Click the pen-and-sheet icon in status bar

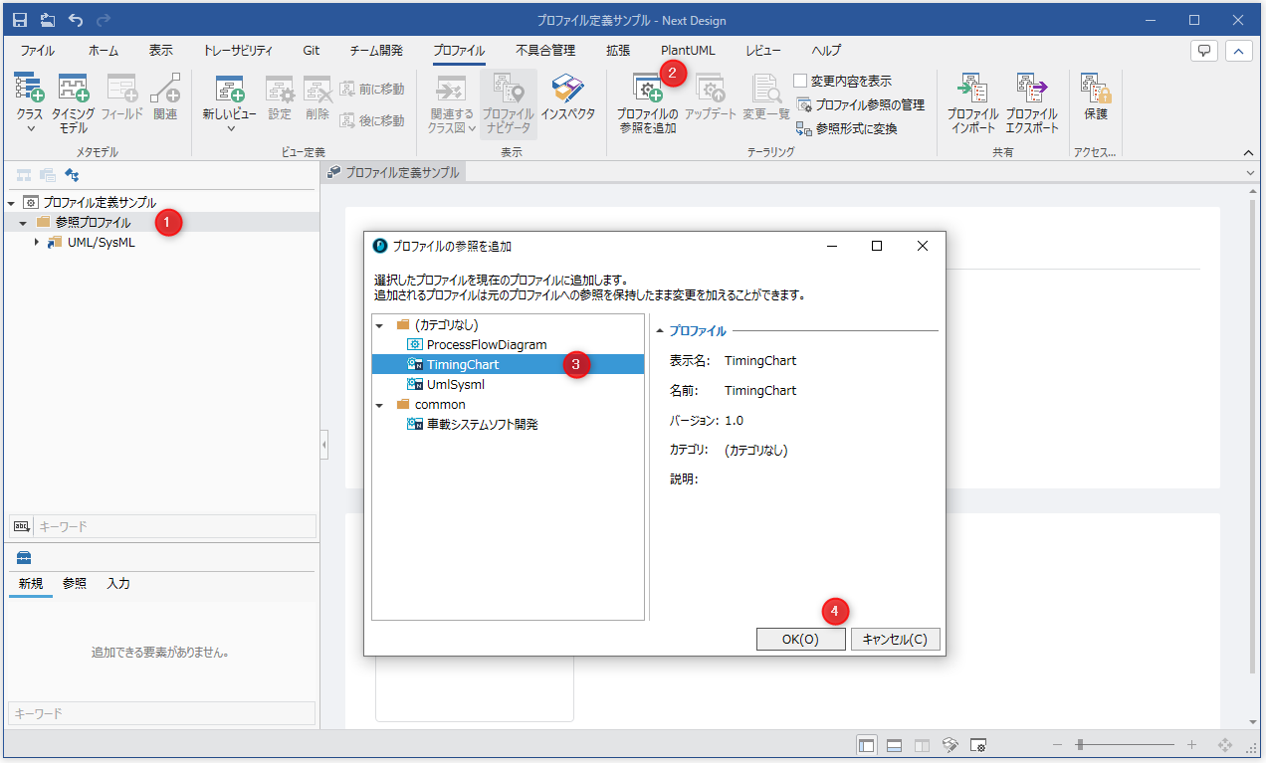950,744
